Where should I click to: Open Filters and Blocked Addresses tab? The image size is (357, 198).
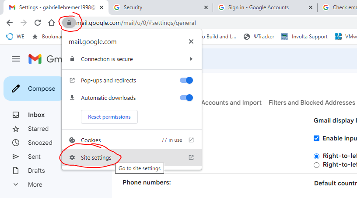[x=311, y=102]
